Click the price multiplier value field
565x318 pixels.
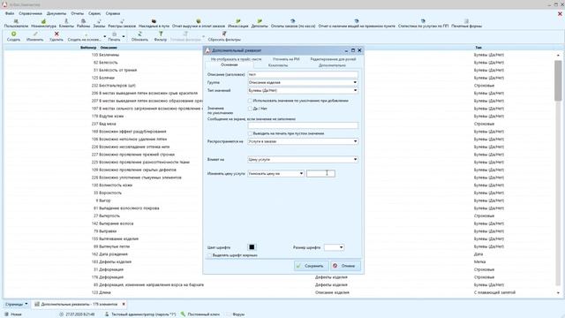tap(320, 174)
